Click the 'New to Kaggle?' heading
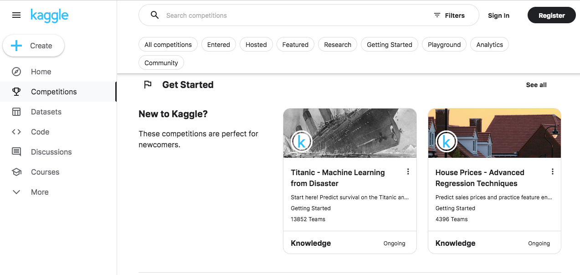580x275 pixels. (x=173, y=114)
